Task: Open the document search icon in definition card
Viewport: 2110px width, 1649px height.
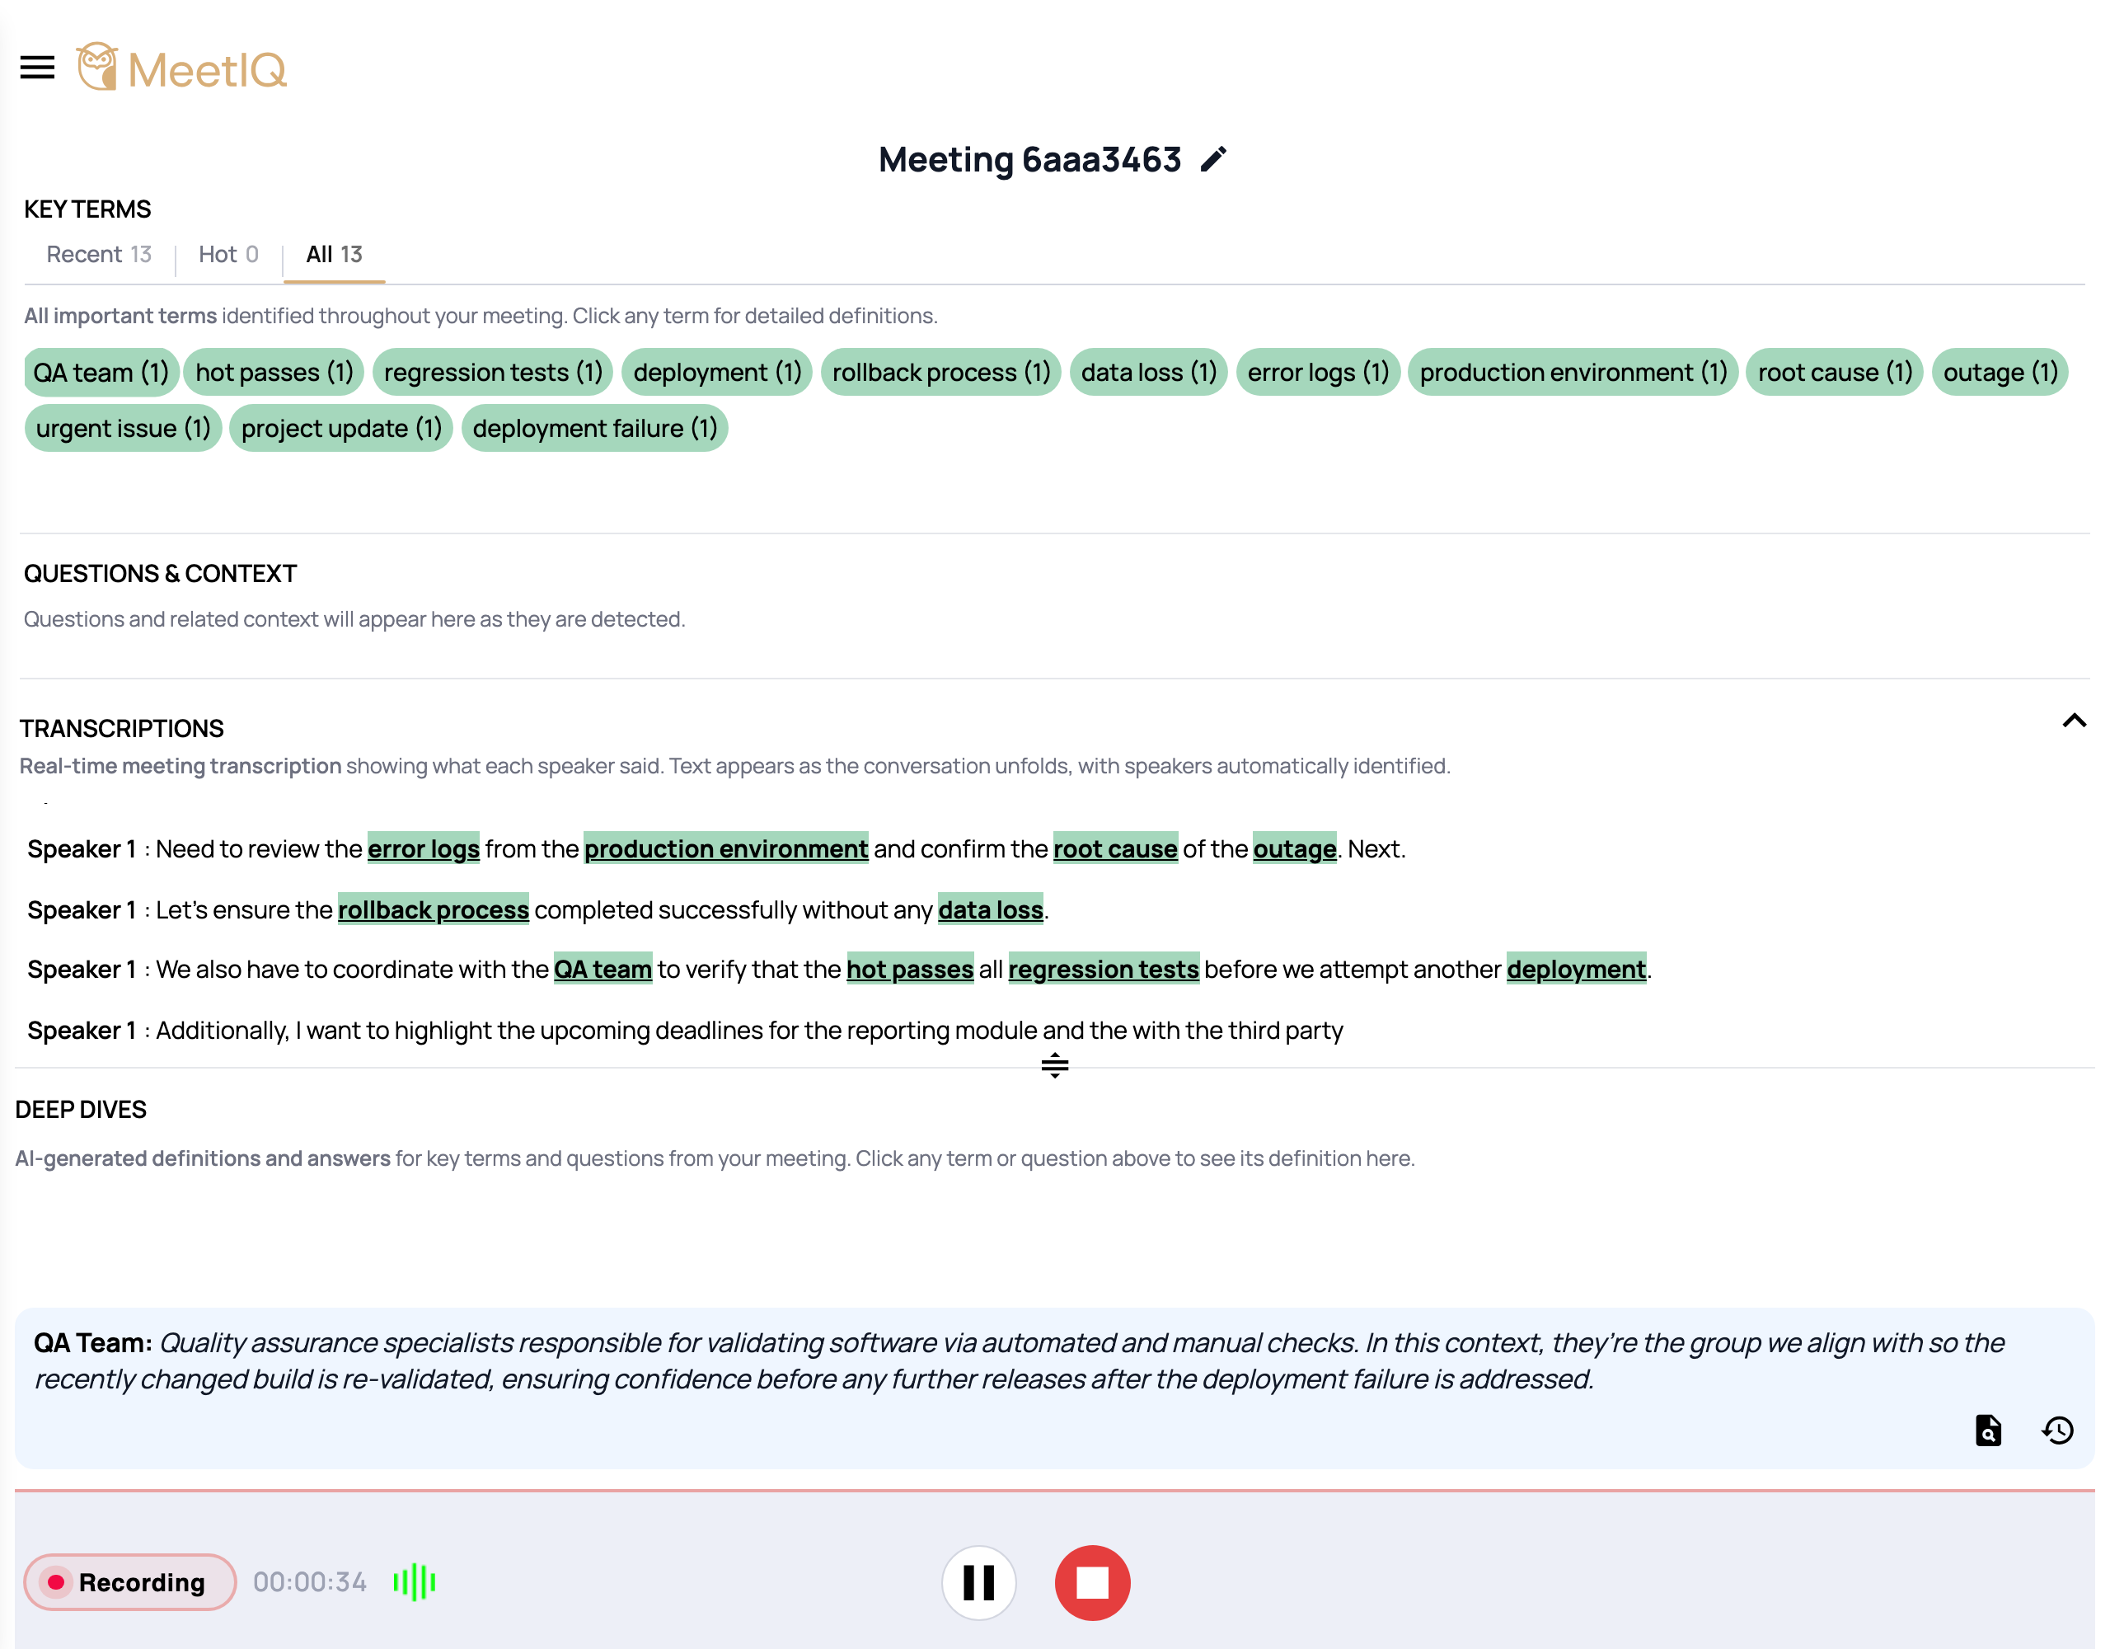Action: 1987,1430
